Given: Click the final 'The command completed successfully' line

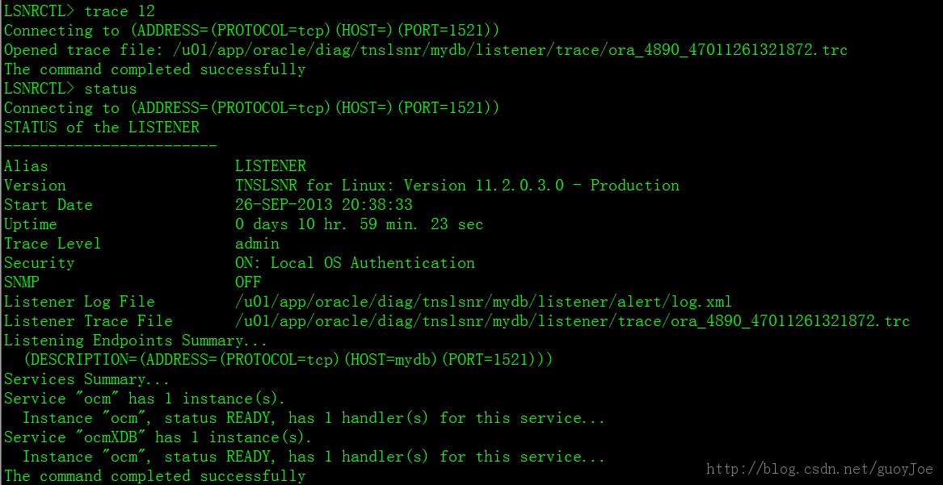Looking at the screenshot, I should 154,477.
